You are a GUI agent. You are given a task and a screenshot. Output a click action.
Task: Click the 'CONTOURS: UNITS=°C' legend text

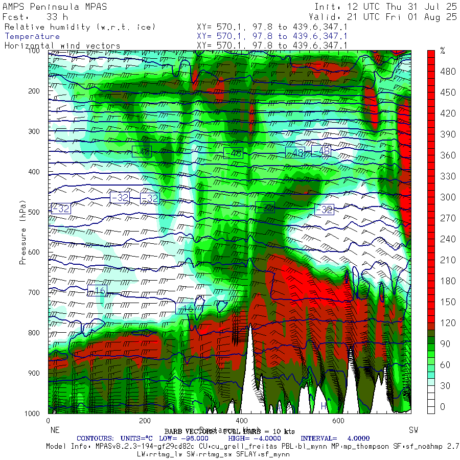point(114,439)
